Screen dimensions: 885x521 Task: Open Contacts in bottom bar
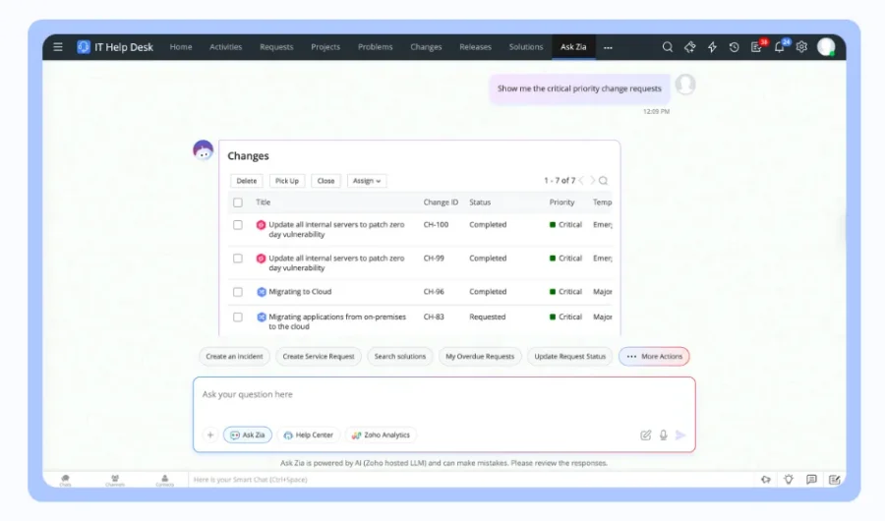tap(165, 480)
